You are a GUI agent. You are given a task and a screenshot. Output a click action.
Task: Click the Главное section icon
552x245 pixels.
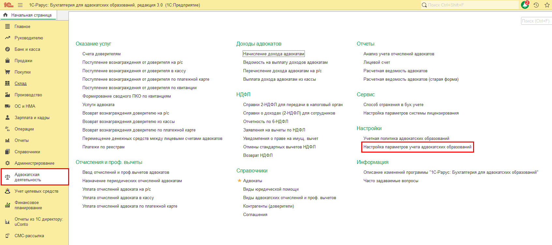(x=7, y=26)
